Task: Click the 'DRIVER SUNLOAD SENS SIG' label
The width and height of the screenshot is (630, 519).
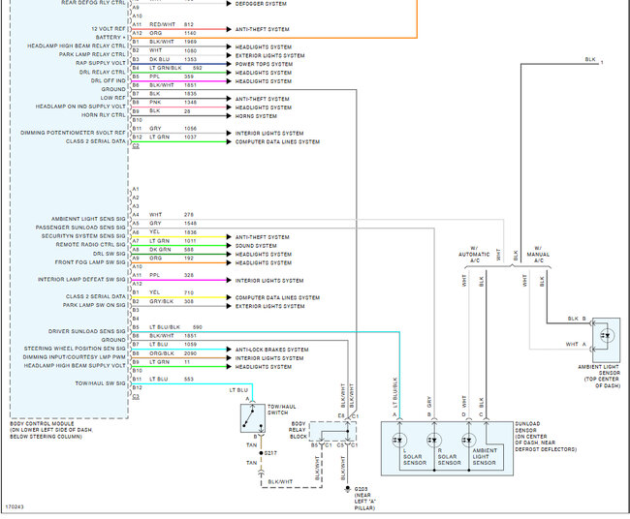Action: [87, 331]
